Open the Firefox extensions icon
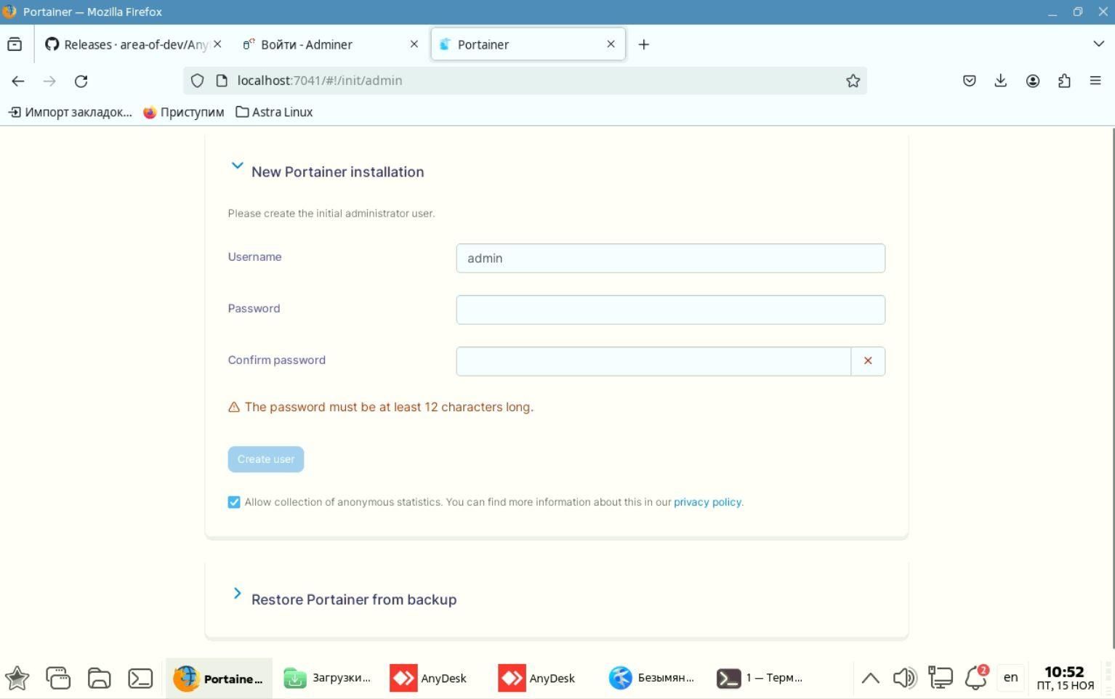Screen dimensions: 1115x699 (1064, 81)
